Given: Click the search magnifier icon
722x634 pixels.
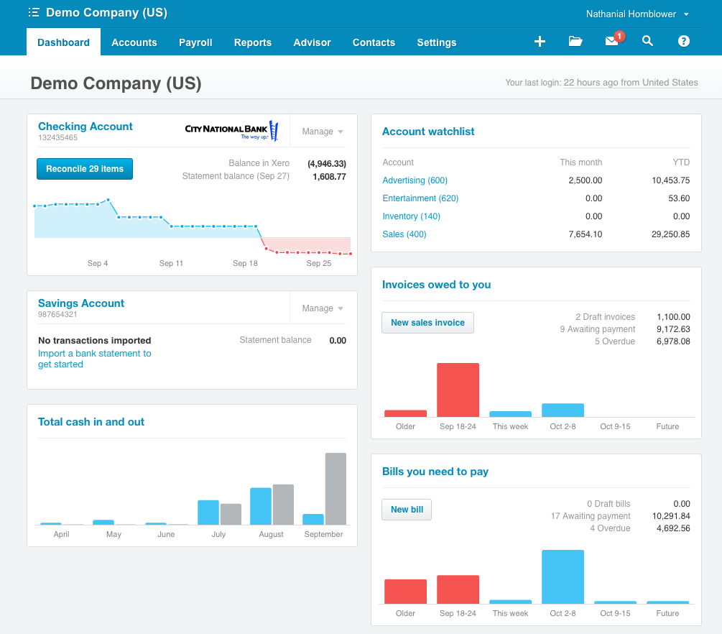Looking at the screenshot, I should pos(647,42).
